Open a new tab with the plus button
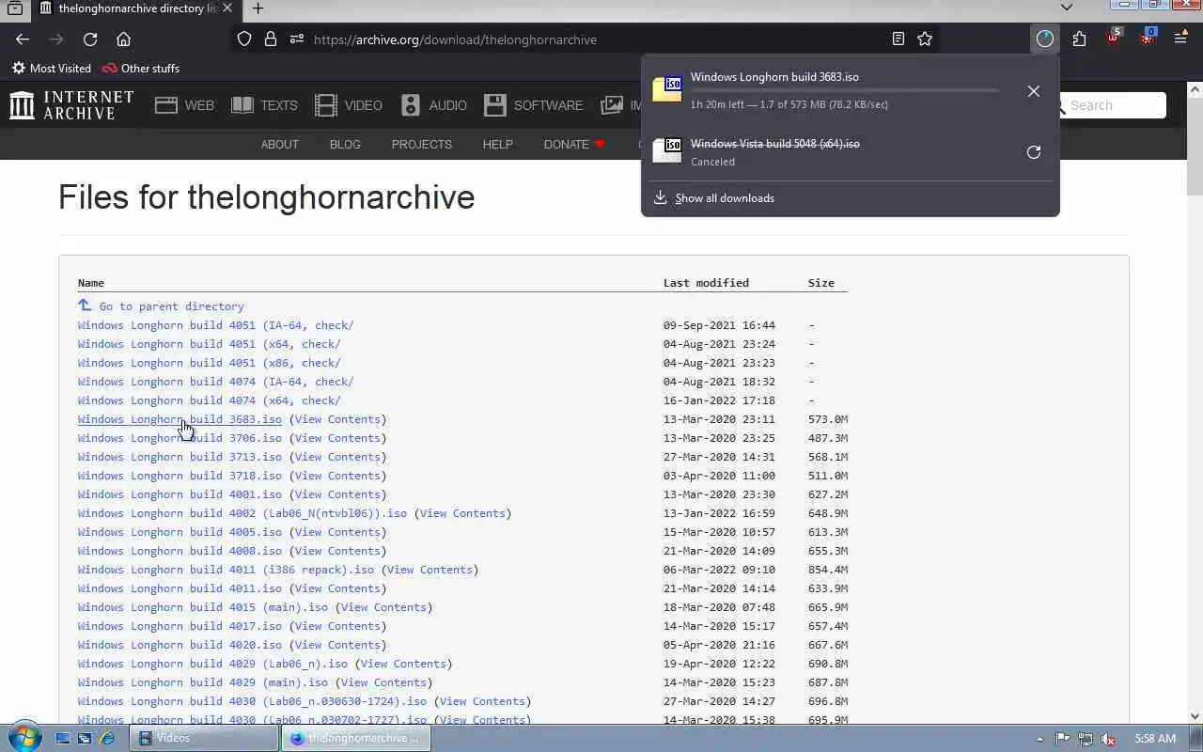 258,8
